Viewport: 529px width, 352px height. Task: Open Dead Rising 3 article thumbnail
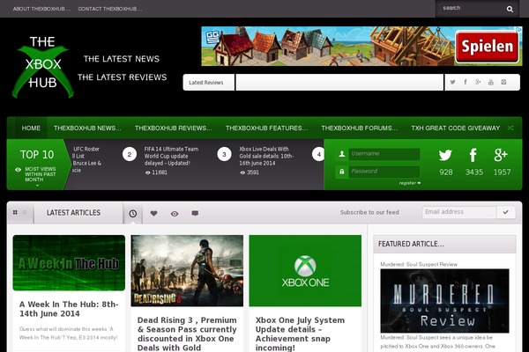pyautogui.click(x=187, y=271)
